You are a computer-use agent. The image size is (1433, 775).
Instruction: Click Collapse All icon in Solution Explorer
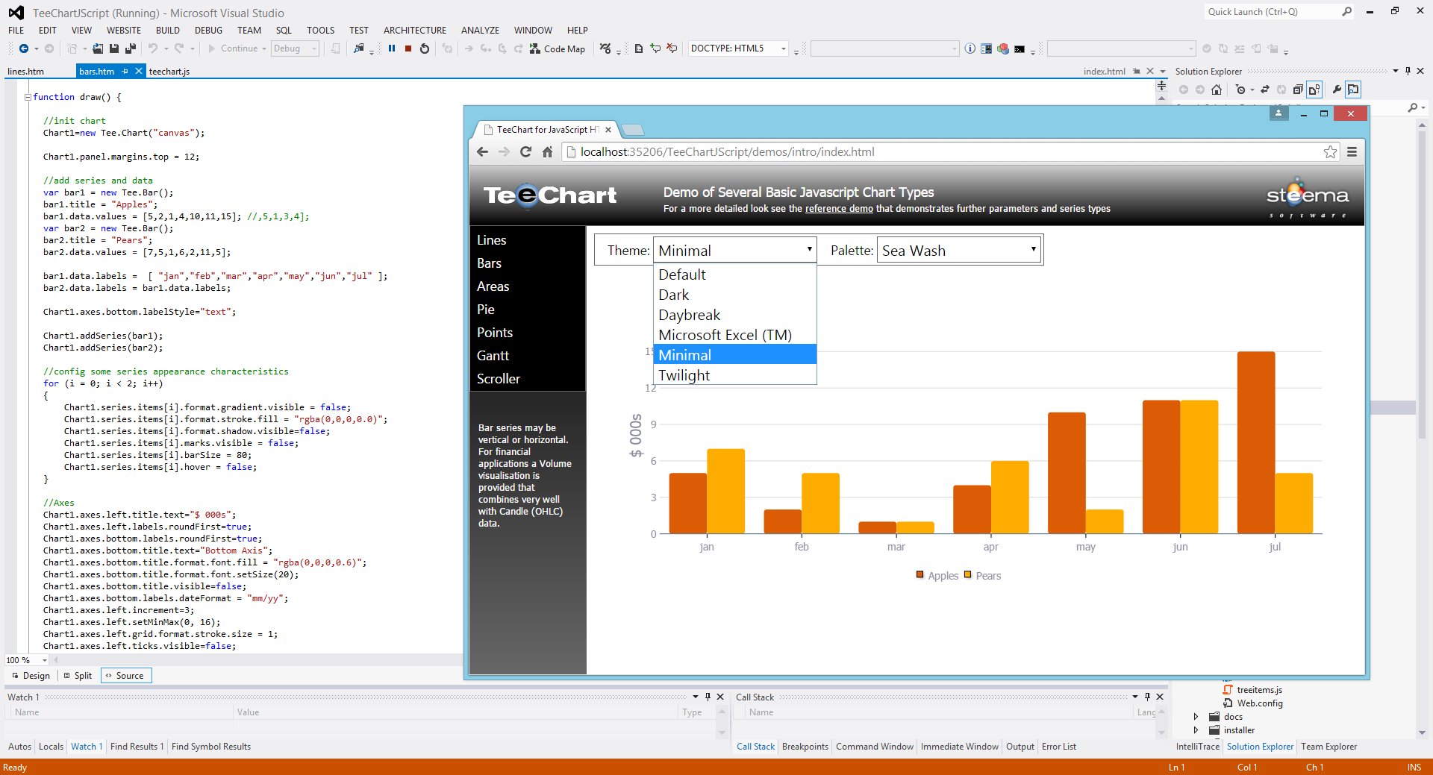click(1298, 90)
